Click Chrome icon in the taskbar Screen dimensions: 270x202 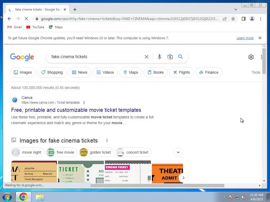23,197
